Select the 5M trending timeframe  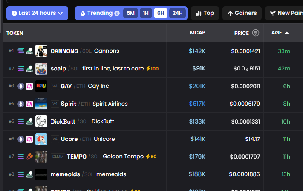click(x=131, y=13)
